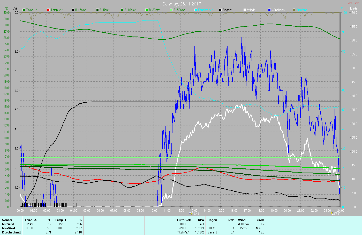
Task: Click the marker icon at 12:46
Action: (x=191, y=213)
